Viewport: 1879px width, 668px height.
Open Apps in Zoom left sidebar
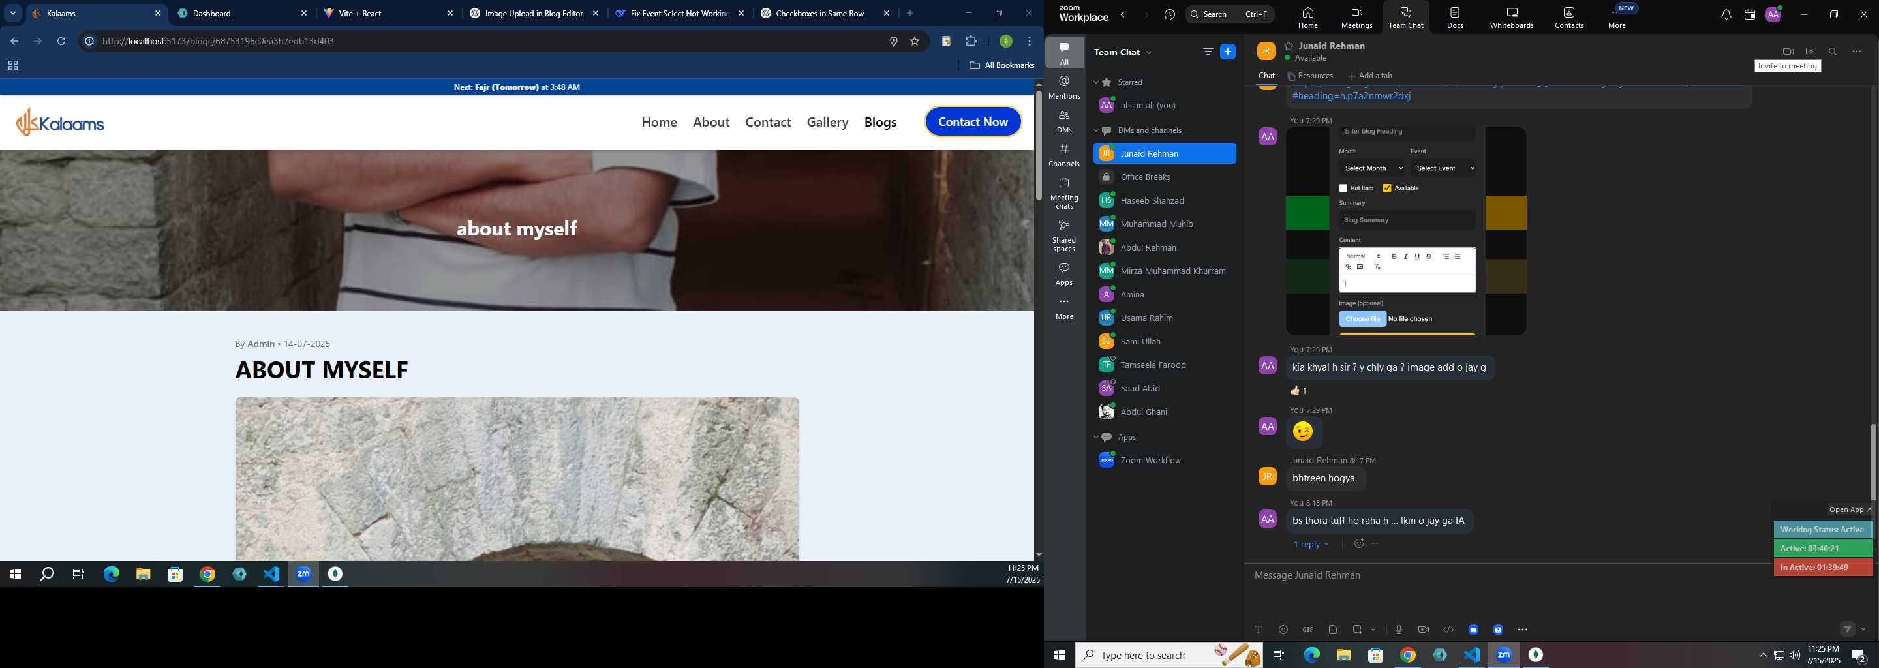[1064, 274]
